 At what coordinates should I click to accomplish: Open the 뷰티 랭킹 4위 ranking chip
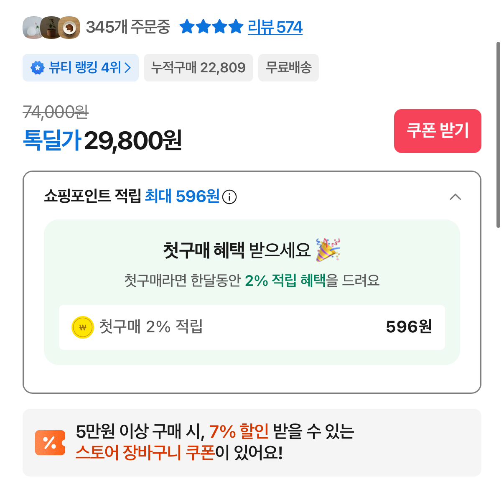click(x=81, y=68)
